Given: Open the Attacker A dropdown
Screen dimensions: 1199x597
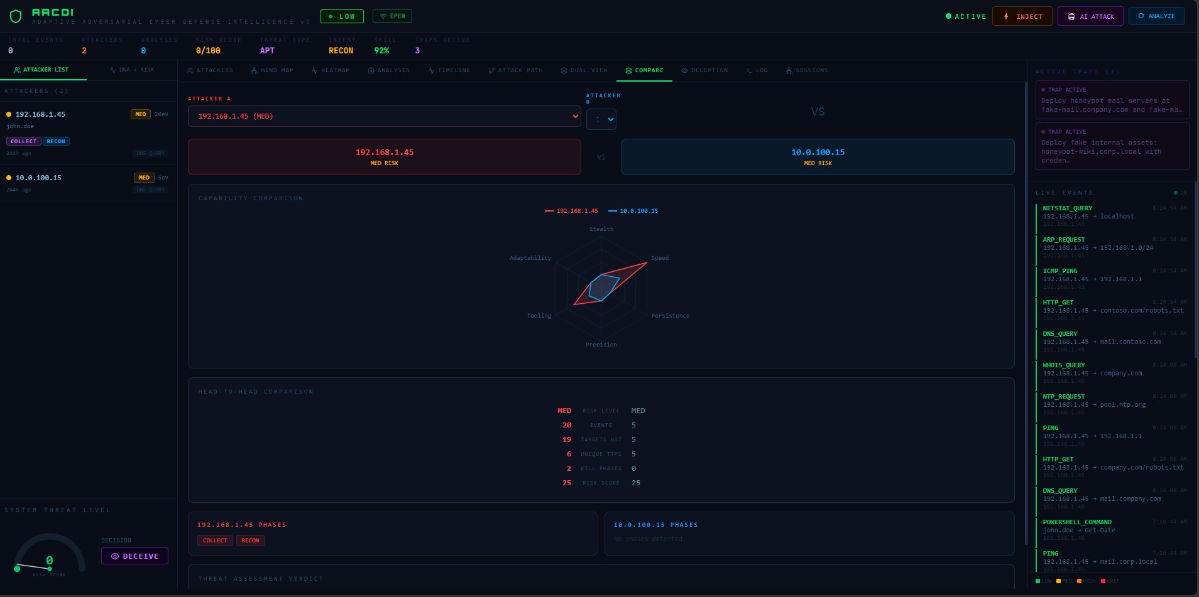Looking at the screenshot, I should pos(384,116).
